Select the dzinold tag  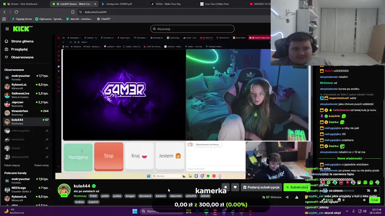(x=205, y=196)
